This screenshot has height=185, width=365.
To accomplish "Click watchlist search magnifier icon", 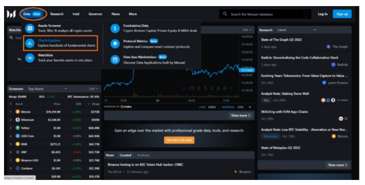I will coord(11,37).
